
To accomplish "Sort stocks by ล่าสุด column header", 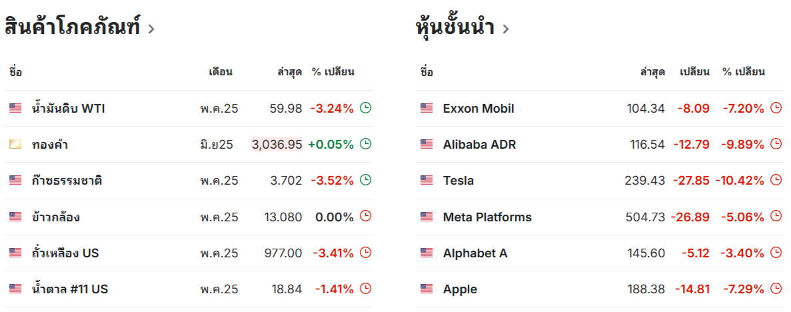I will click(x=653, y=72).
